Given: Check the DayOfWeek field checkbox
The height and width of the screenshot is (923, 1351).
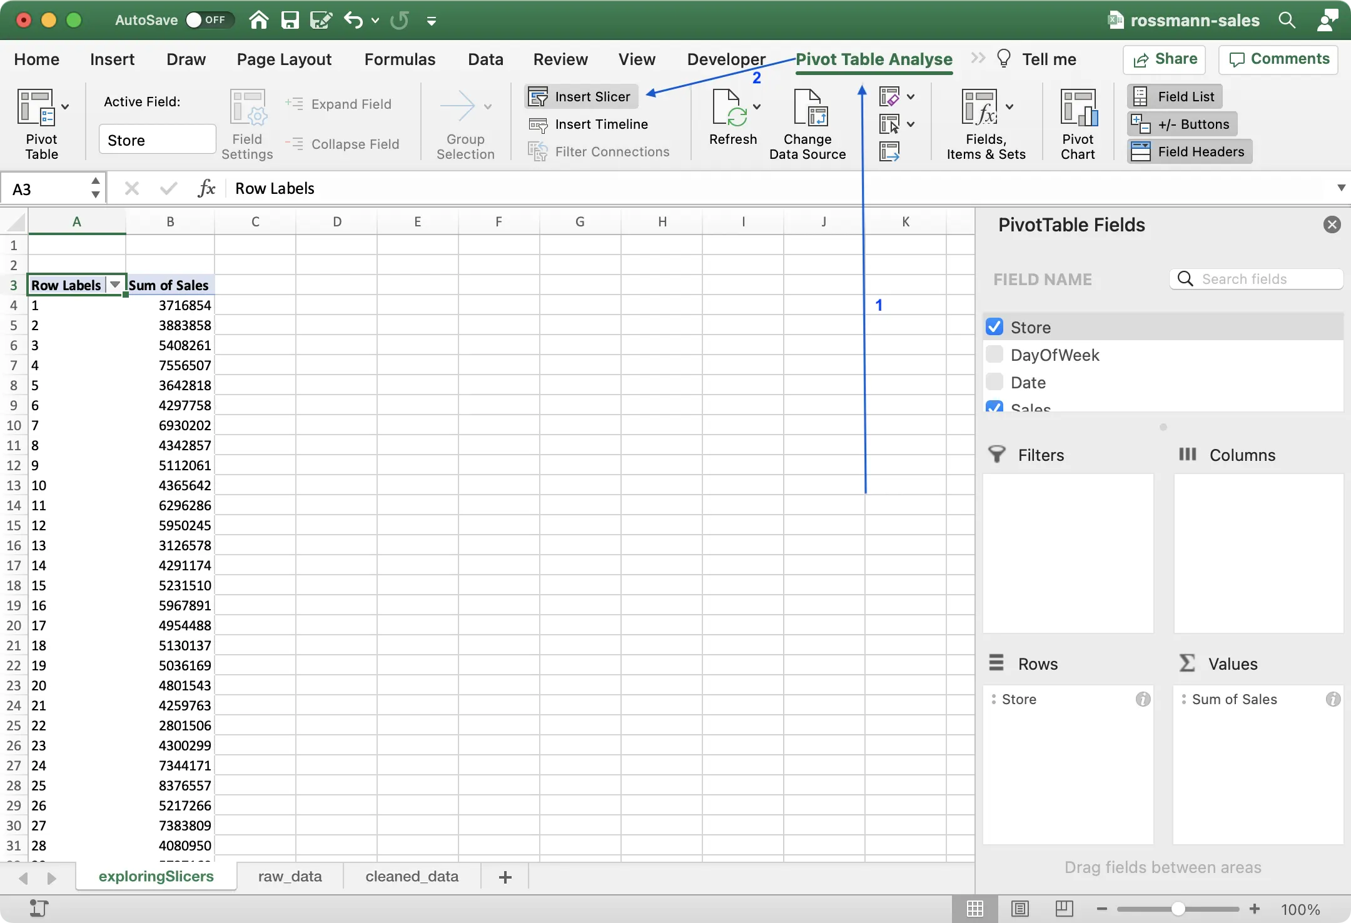Looking at the screenshot, I should coord(994,355).
